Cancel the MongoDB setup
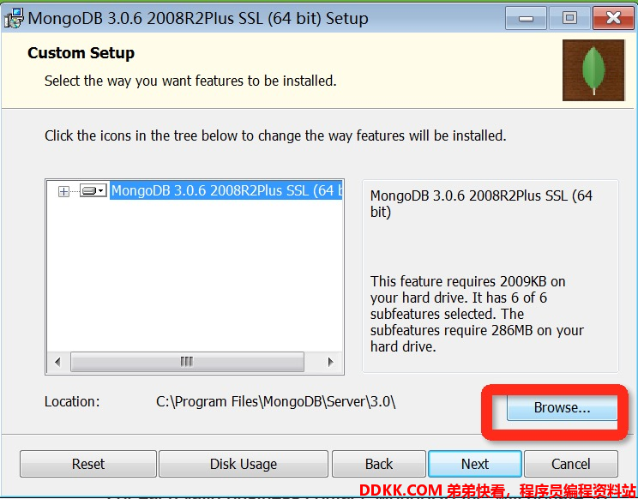The height and width of the screenshot is (499, 638). [x=571, y=464]
